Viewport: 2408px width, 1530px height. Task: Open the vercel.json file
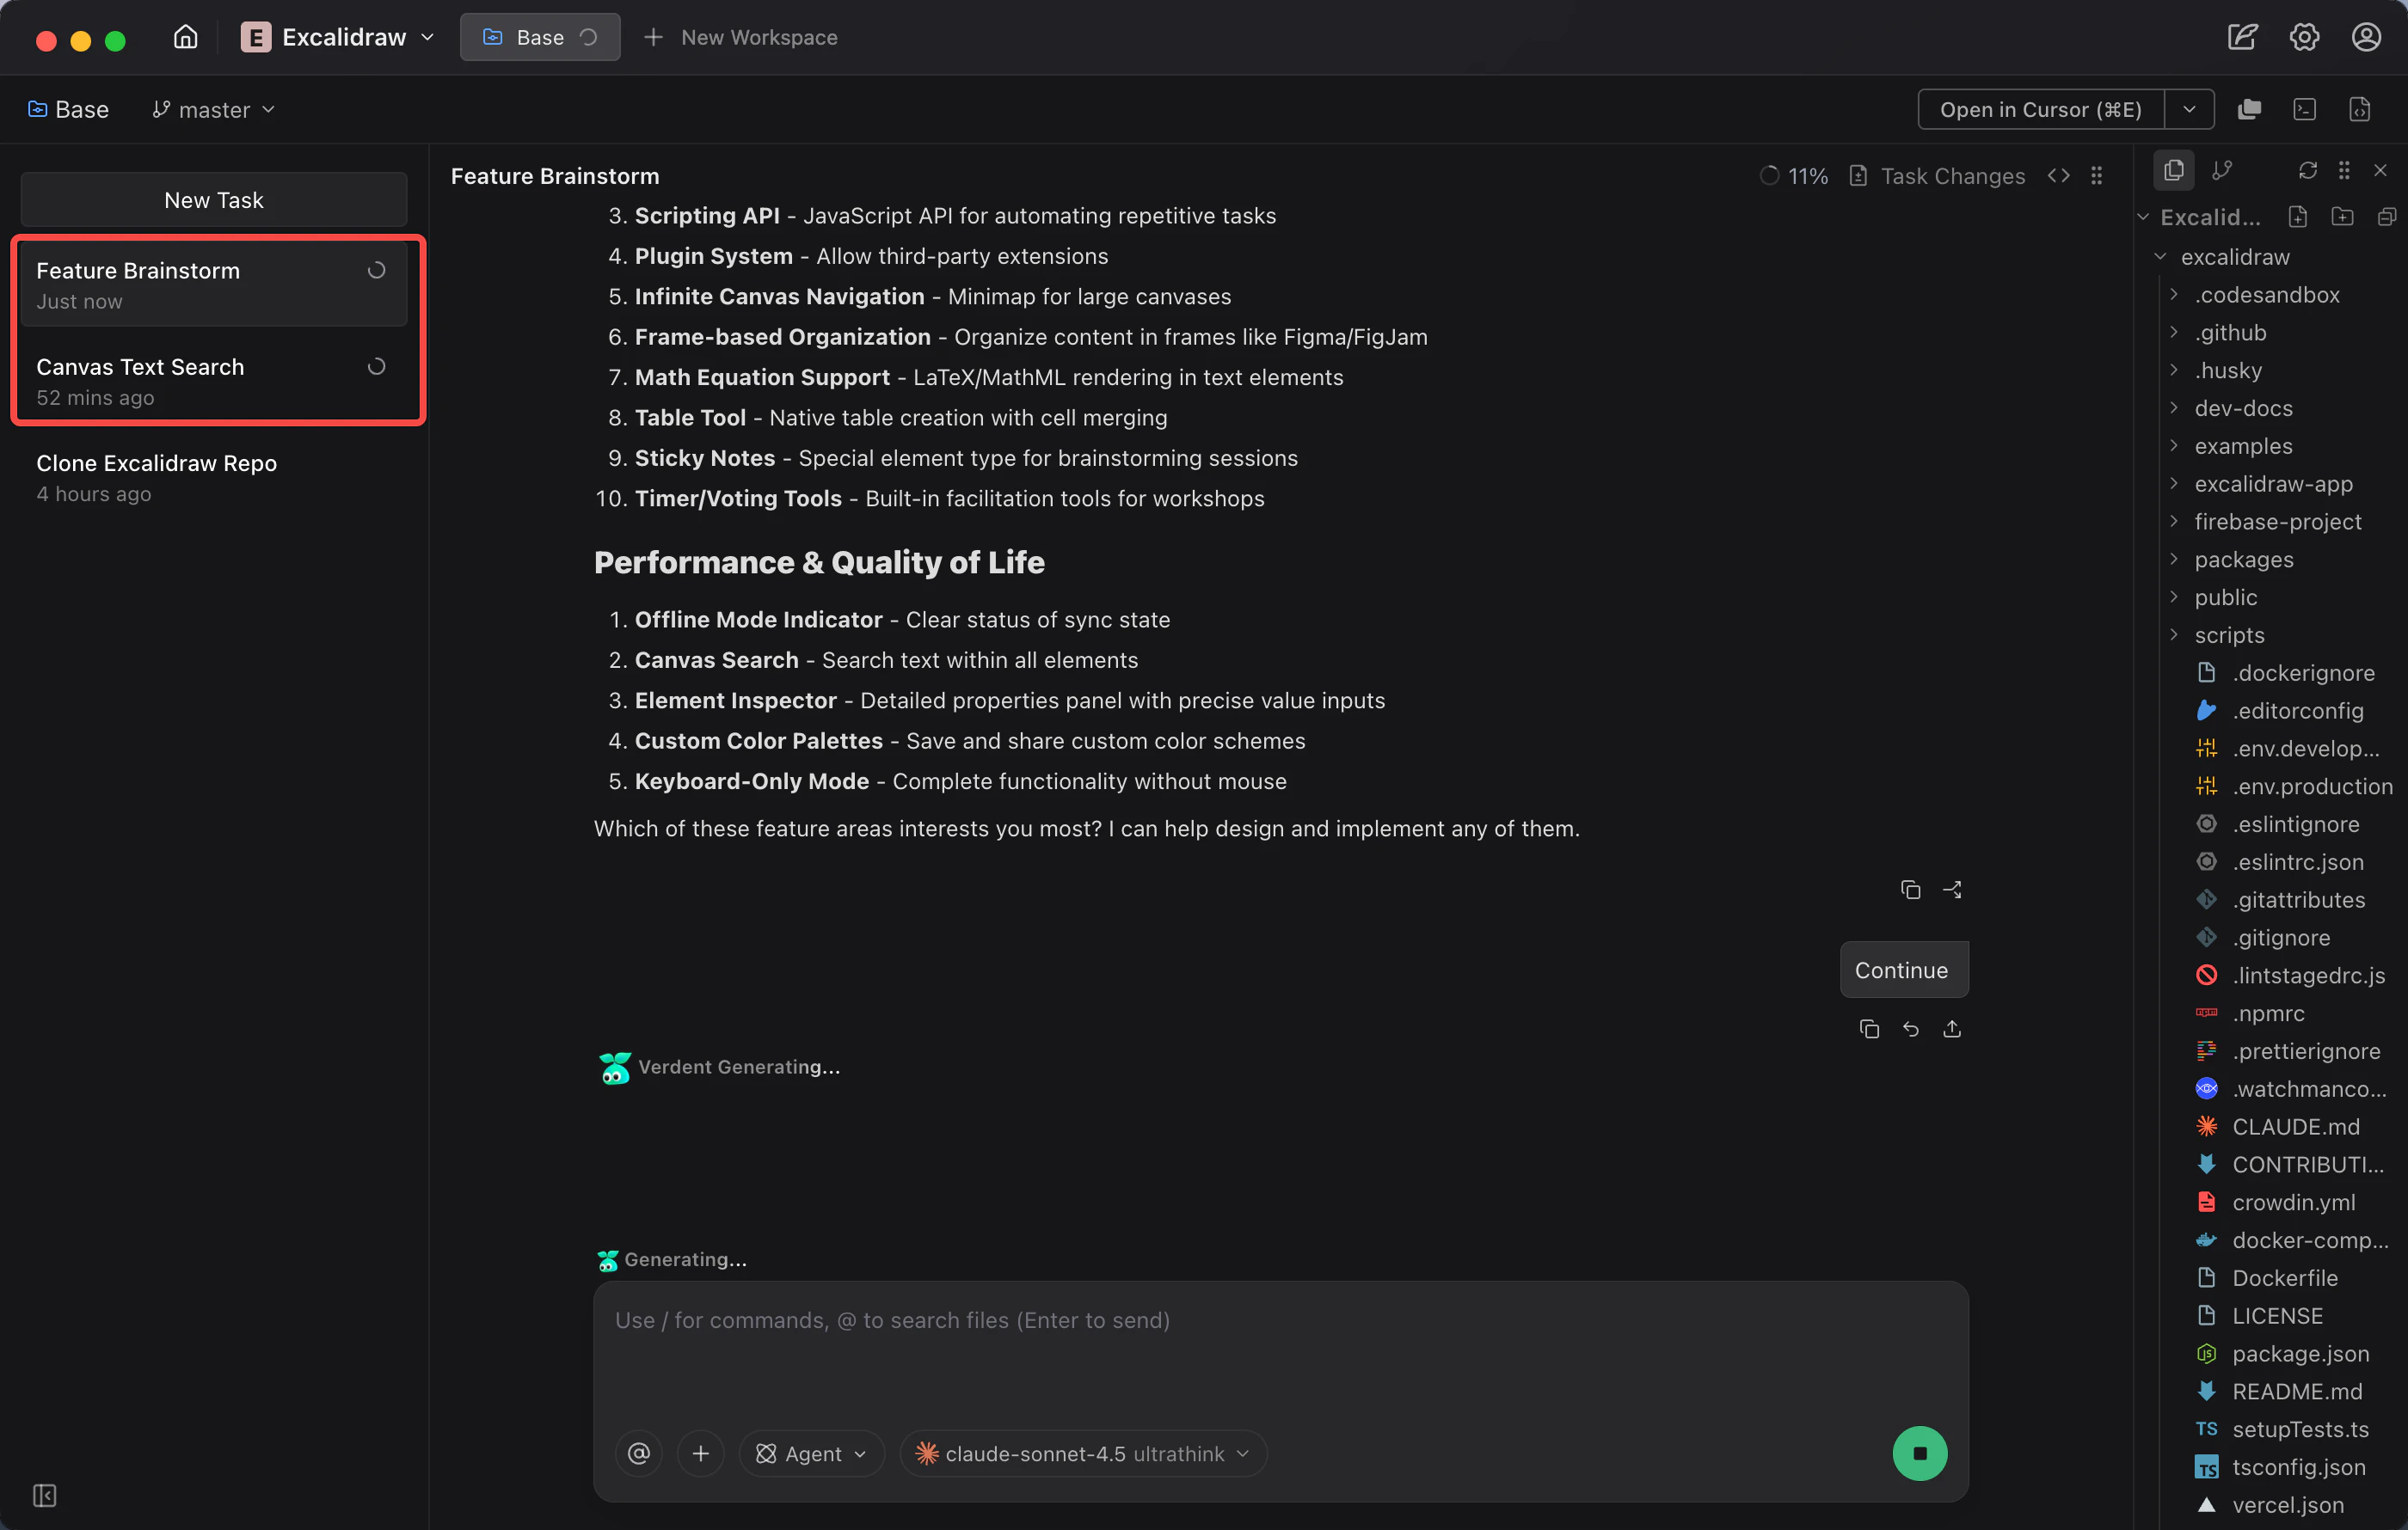coord(2284,1504)
